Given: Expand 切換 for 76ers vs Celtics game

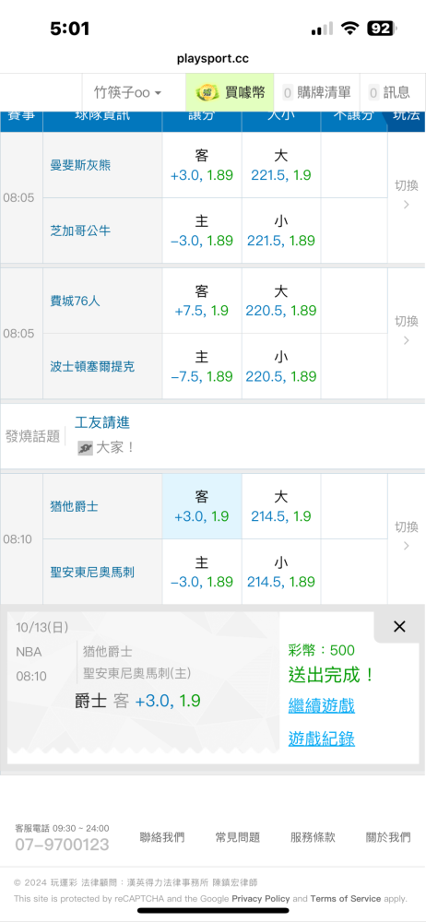Looking at the screenshot, I should coord(406,333).
